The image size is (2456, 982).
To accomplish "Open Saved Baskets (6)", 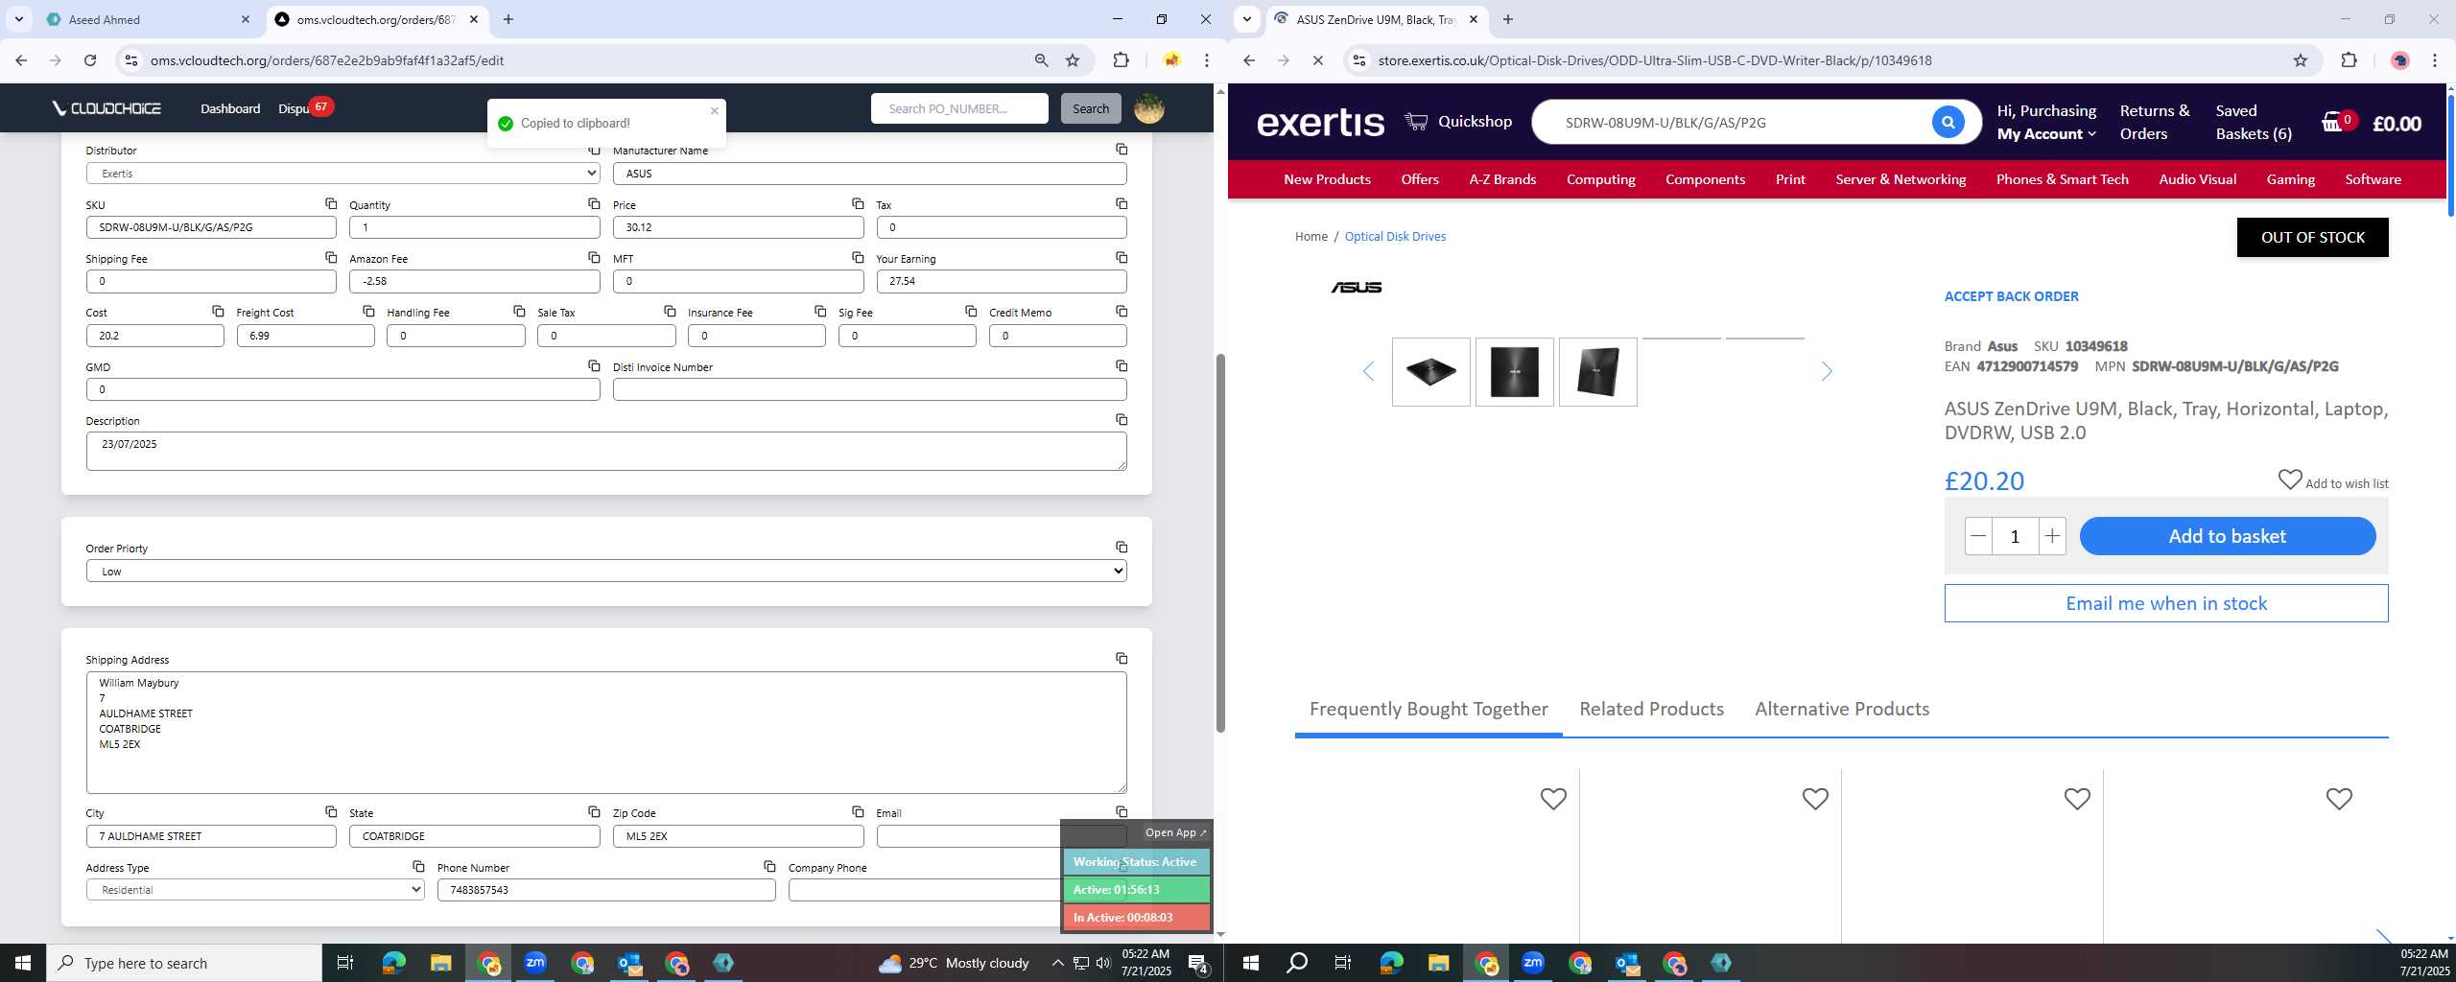I will (2254, 122).
